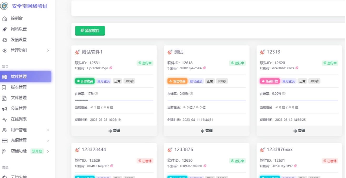The width and height of the screenshot is (346, 178).
Task: Expand the 管理功能 submenu arrow
Action: coord(48,50)
